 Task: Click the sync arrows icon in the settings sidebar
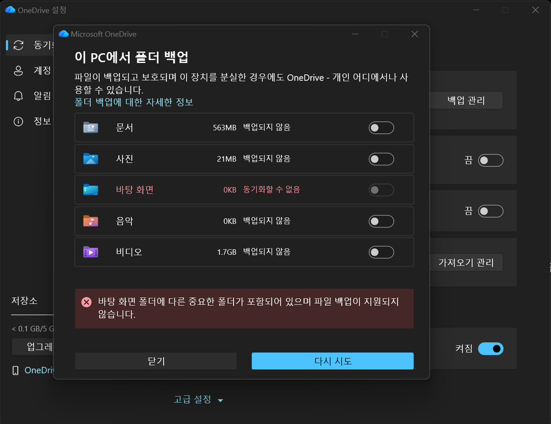coord(18,45)
